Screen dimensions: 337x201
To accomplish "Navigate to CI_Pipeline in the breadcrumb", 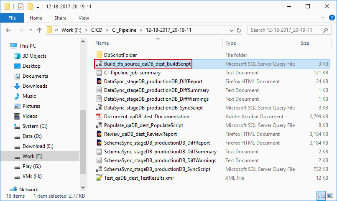I will coord(126,30).
